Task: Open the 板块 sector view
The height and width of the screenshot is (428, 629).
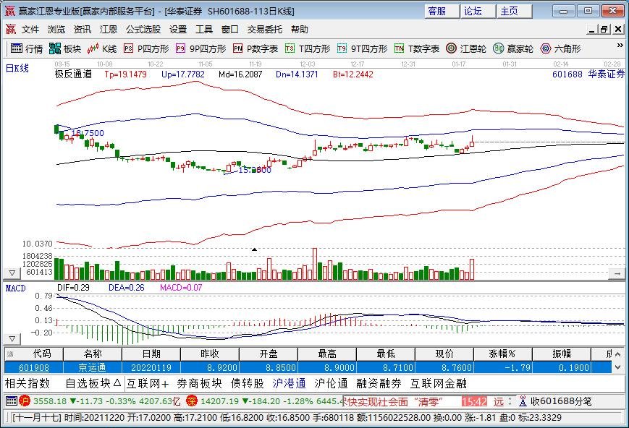Action: 65,49
